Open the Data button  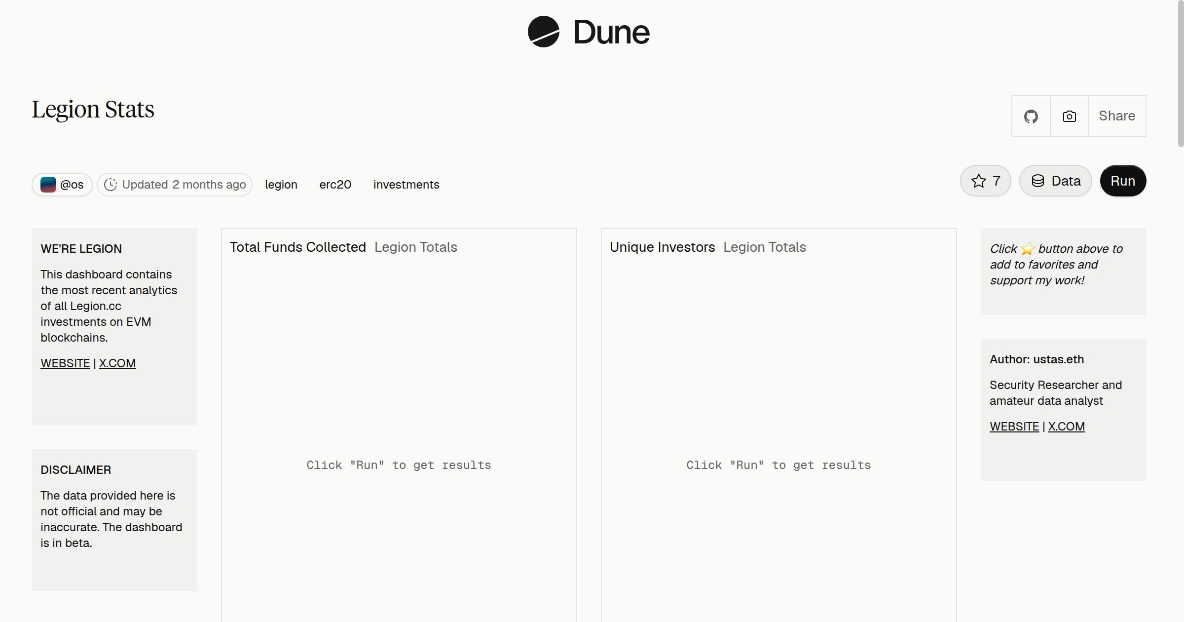point(1056,181)
